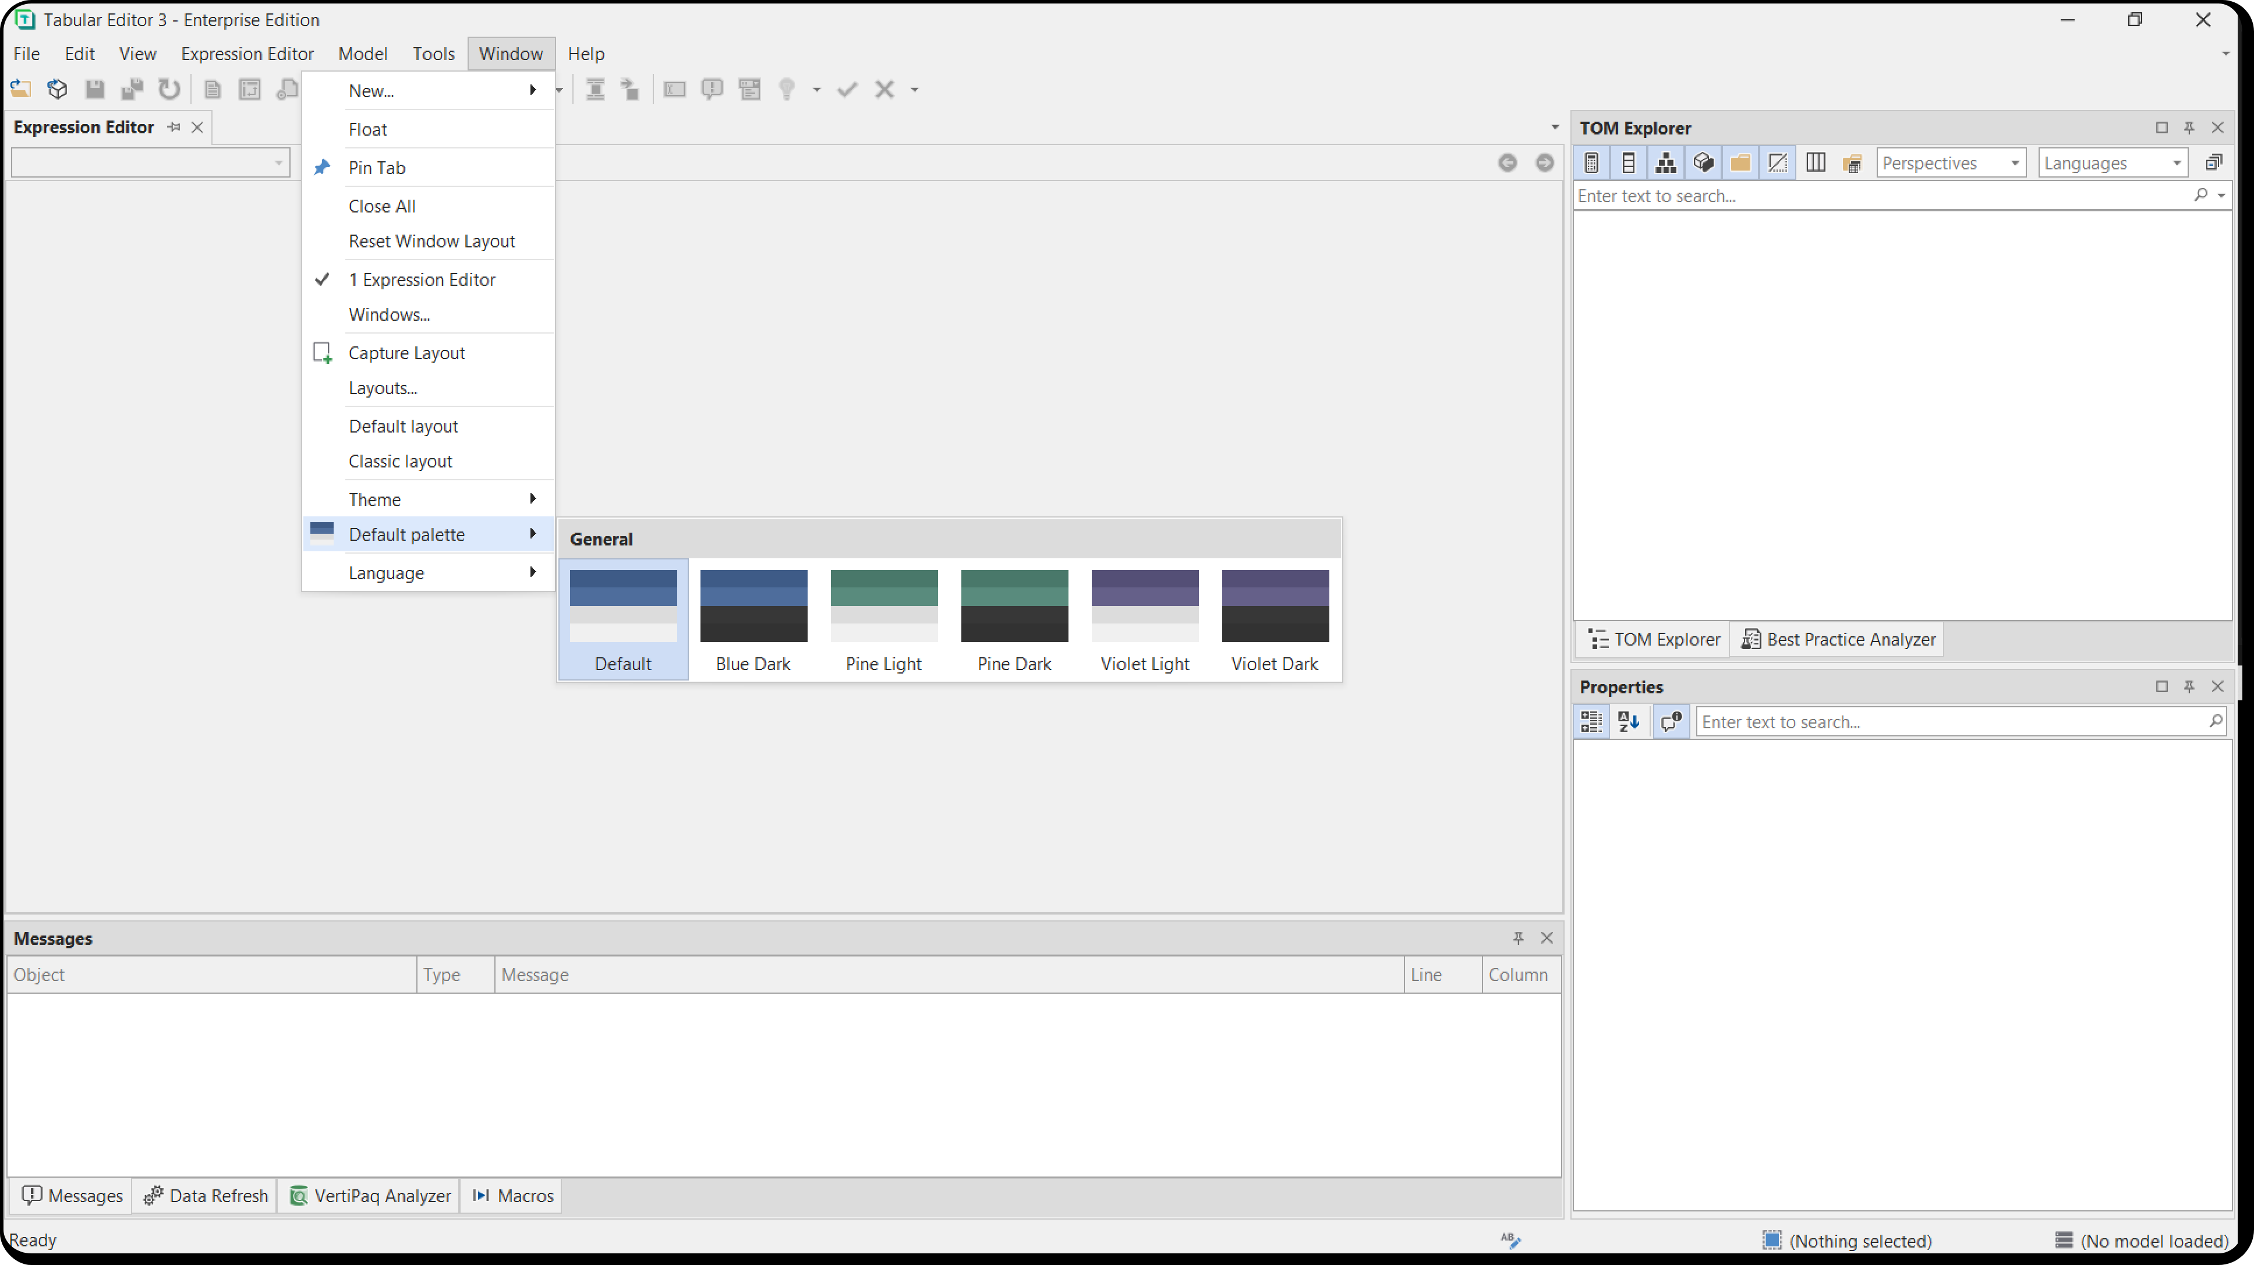The width and height of the screenshot is (2254, 1265).
Task: Click the window list icon before lightbulb
Action: tap(750, 88)
